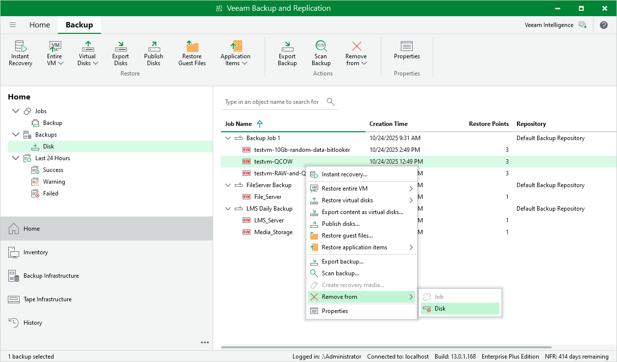This screenshot has height=362, width=617.
Task: Click Scan Backup ribbon icon
Action: point(321,53)
